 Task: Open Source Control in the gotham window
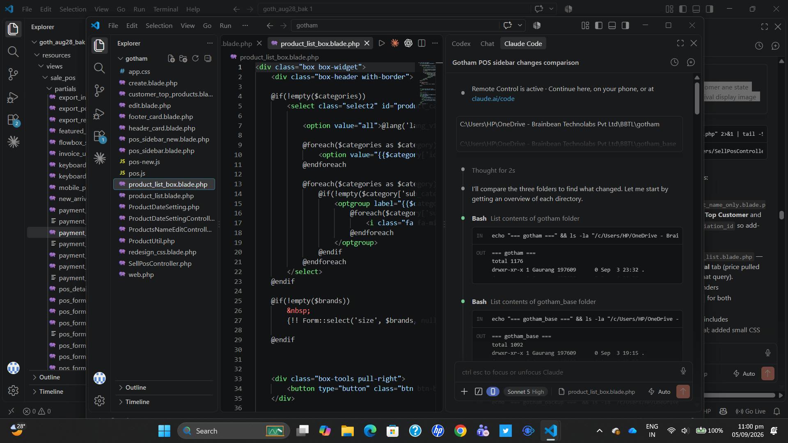click(x=99, y=91)
